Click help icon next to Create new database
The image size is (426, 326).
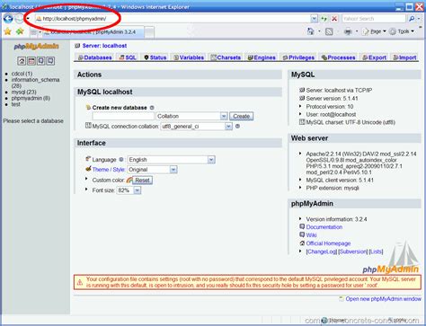[x=152, y=108]
